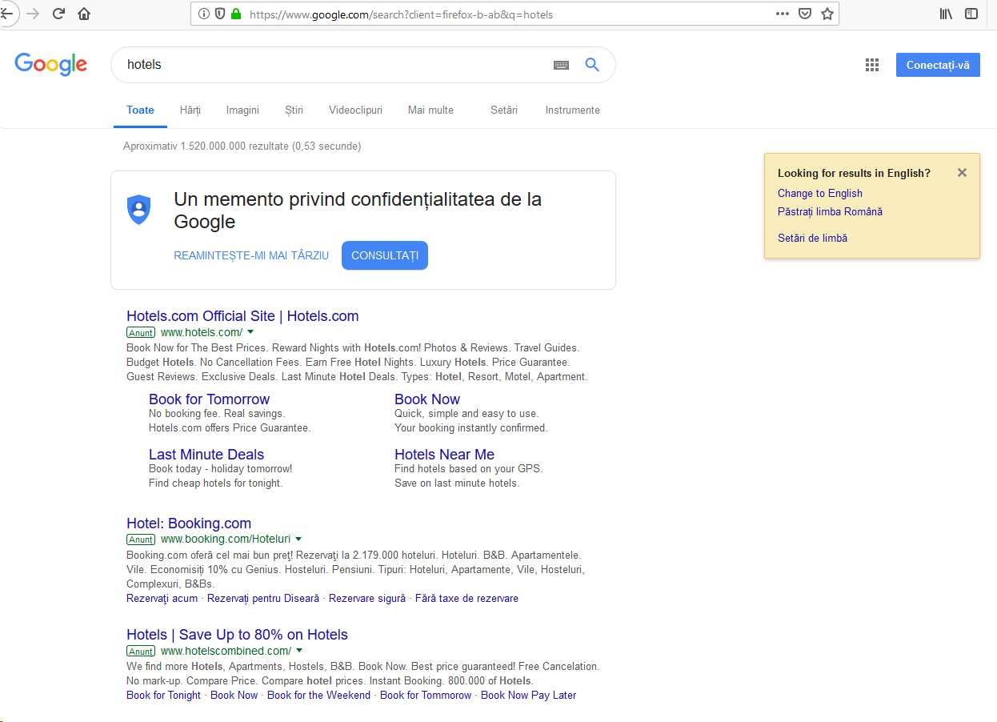
Task: Click the Google Search magnifier icon
Action: click(592, 65)
